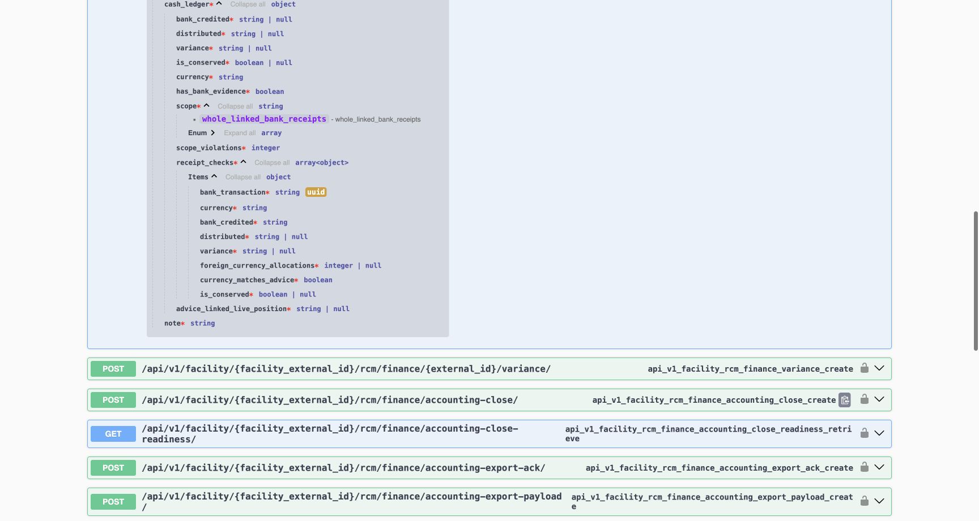This screenshot has height=521, width=979.
Task: Click the POST badge of accounting-export-ack
Action: (113, 468)
